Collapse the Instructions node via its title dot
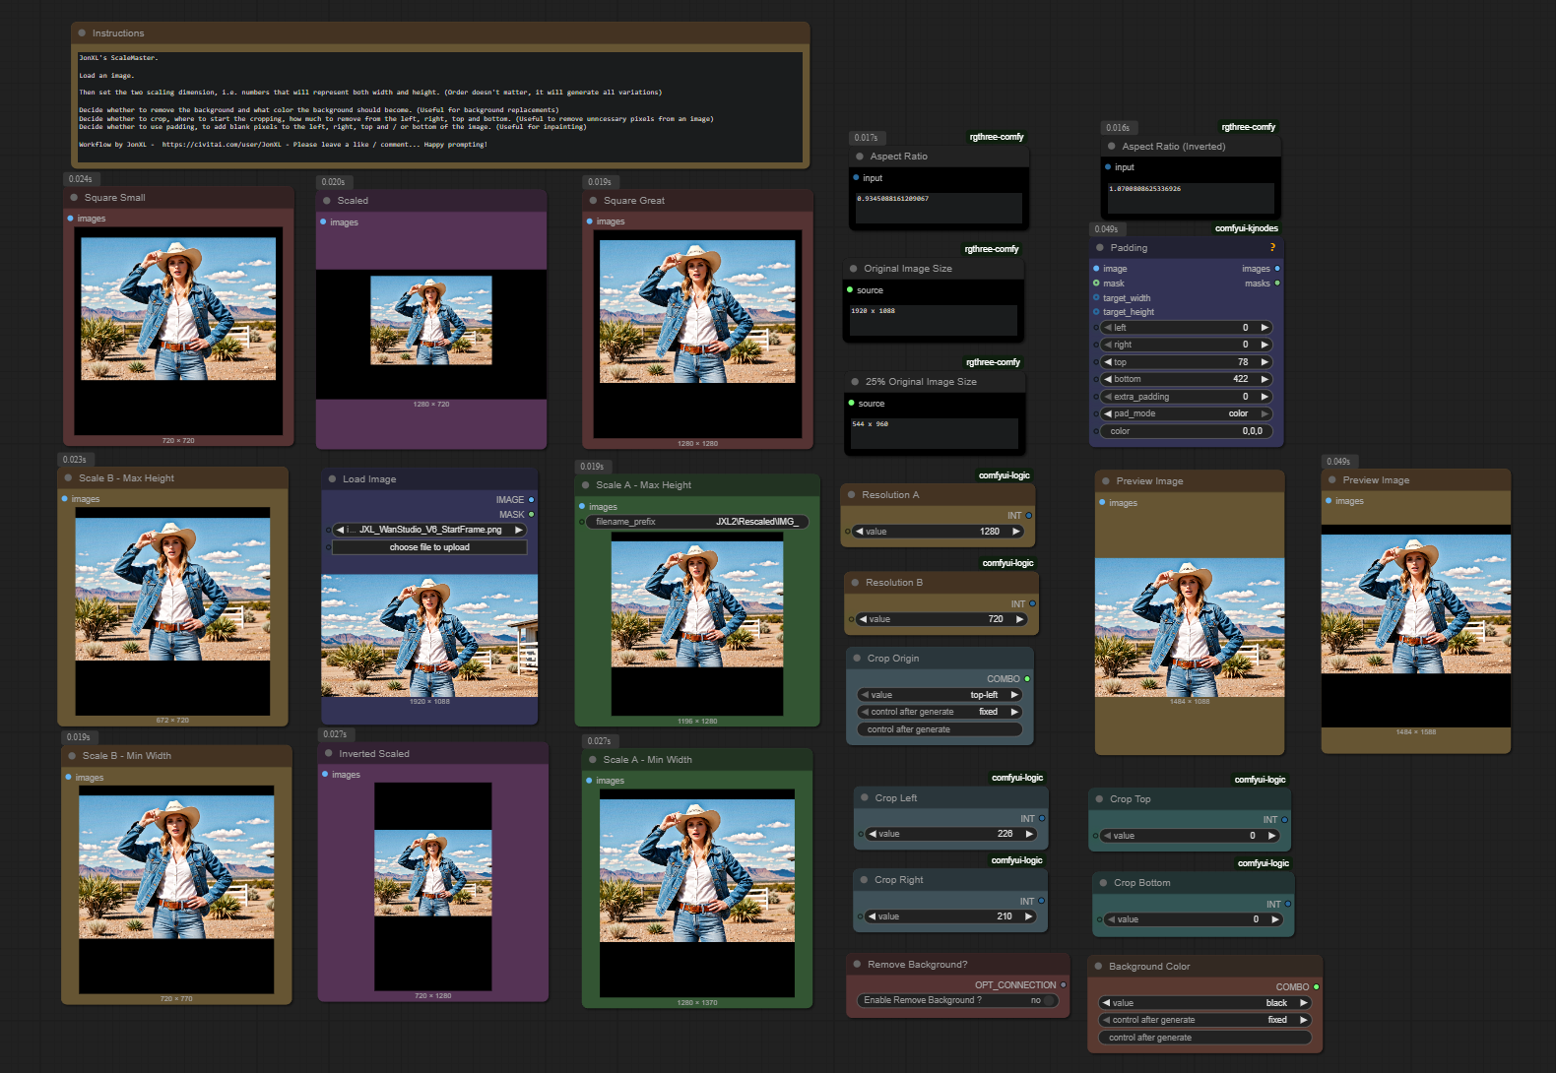Viewport: 1556px width, 1073px height. pos(82,33)
